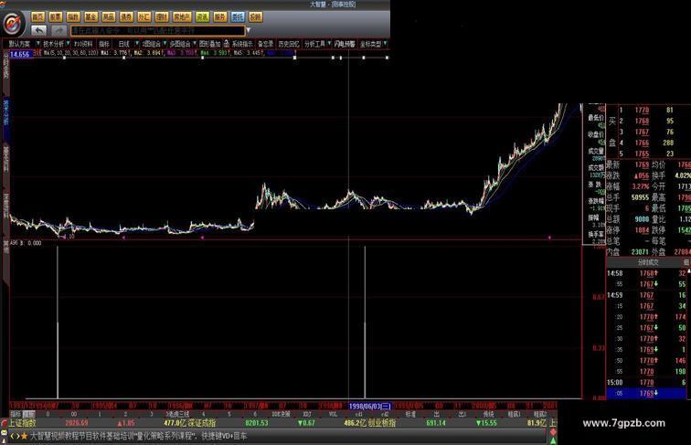Click the green triangle icon at bottom right
The height and width of the screenshot is (445, 691).
[553, 440]
